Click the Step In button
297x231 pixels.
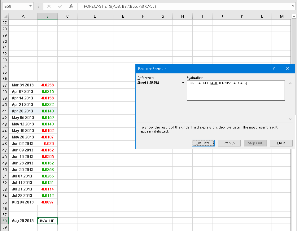click(x=229, y=143)
